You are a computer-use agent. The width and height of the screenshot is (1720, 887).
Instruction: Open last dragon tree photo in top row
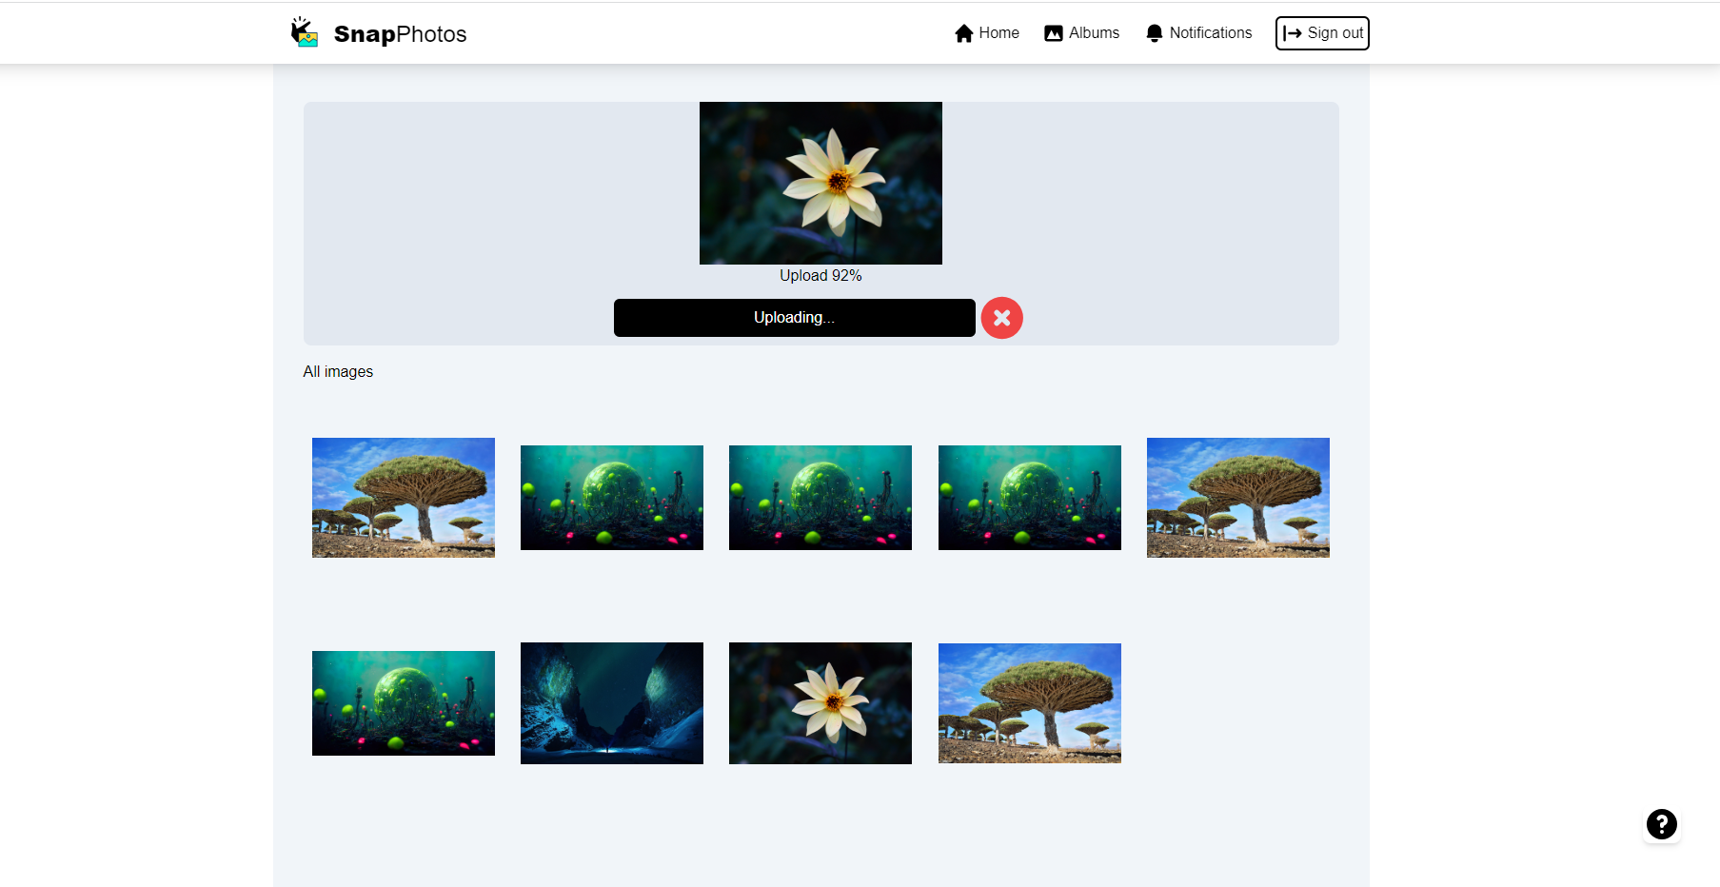click(1238, 498)
